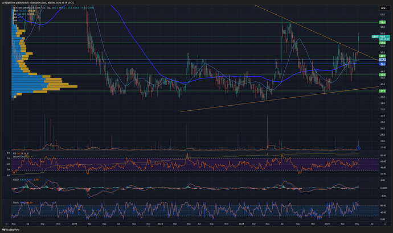This screenshot has width=393, height=233.
Task: Click the 53.0 green price level label
Action: click(x=383, y=43)
